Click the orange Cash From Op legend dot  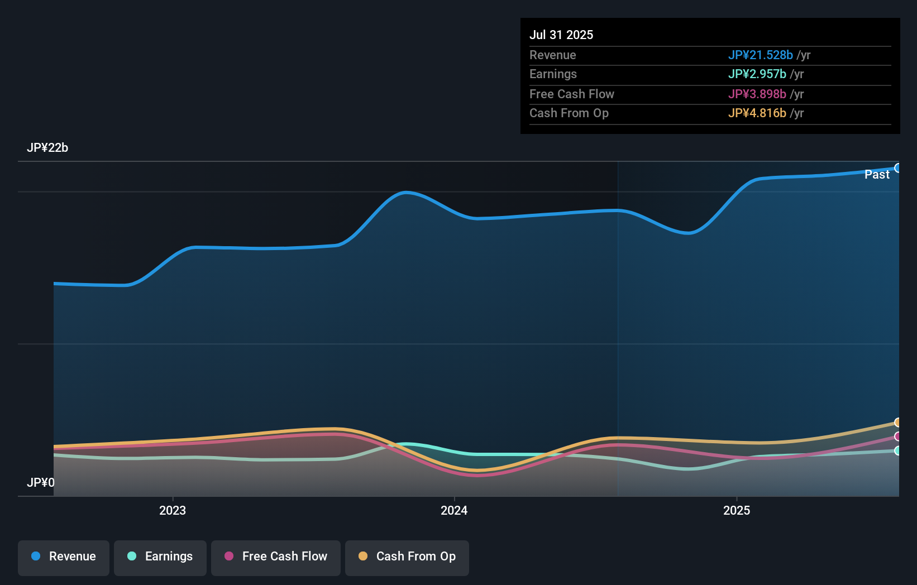[x=364, y=557]
